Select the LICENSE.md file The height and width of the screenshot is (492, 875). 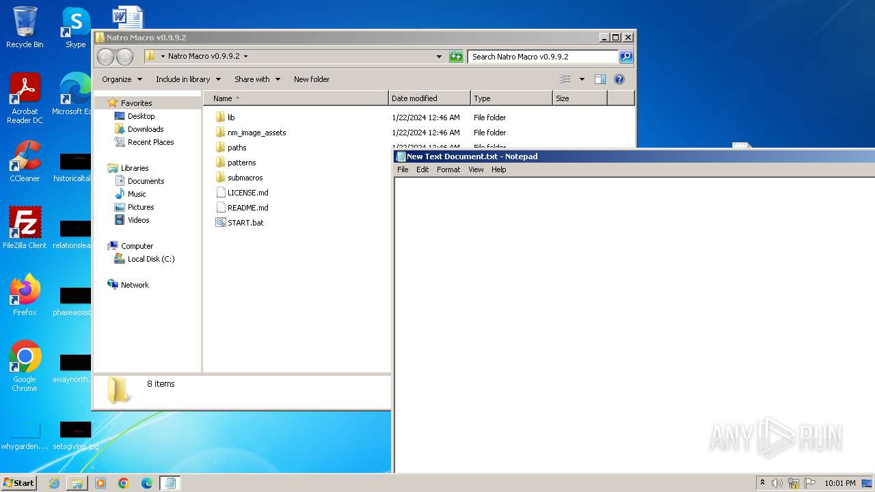click(241, 193)
